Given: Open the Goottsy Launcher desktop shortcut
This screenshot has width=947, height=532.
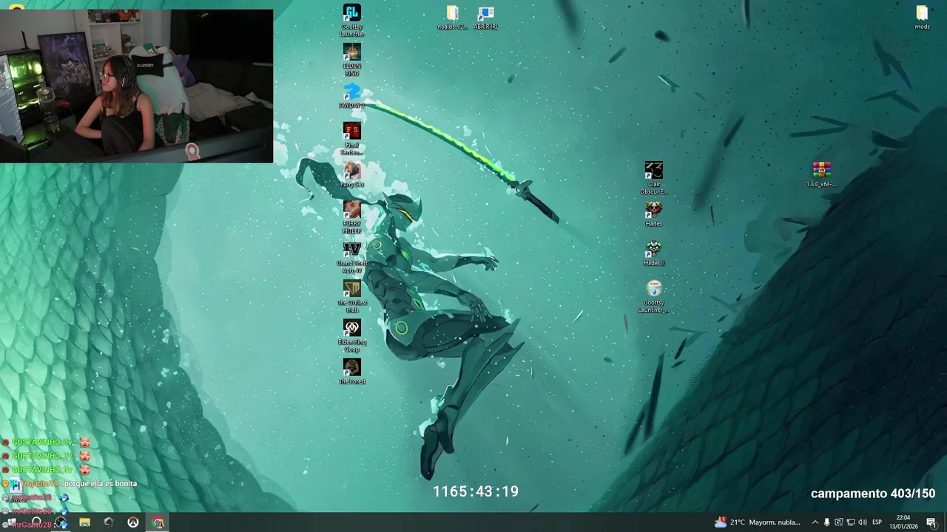Looking at the screenshot, I should pyautogui.click(x=351, y=20).
